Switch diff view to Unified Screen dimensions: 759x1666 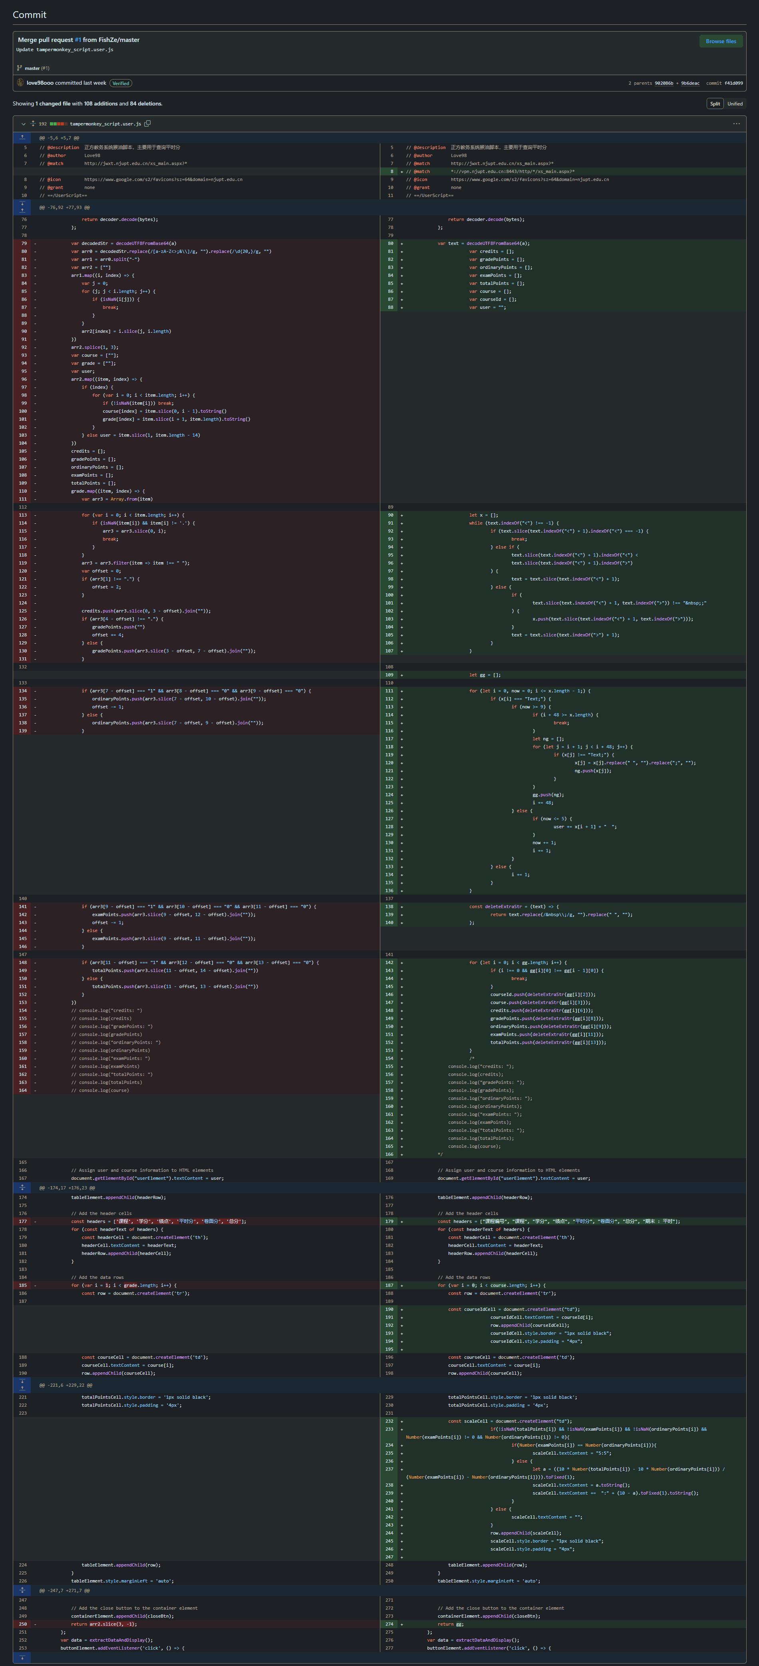[x=735, y=103]
